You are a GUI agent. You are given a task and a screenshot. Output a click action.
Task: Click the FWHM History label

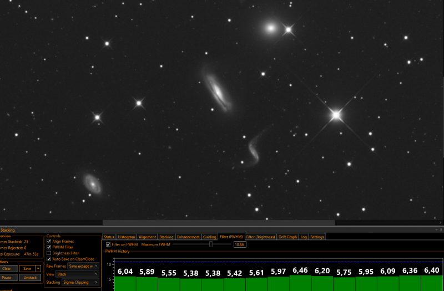(x=117, y=251)
